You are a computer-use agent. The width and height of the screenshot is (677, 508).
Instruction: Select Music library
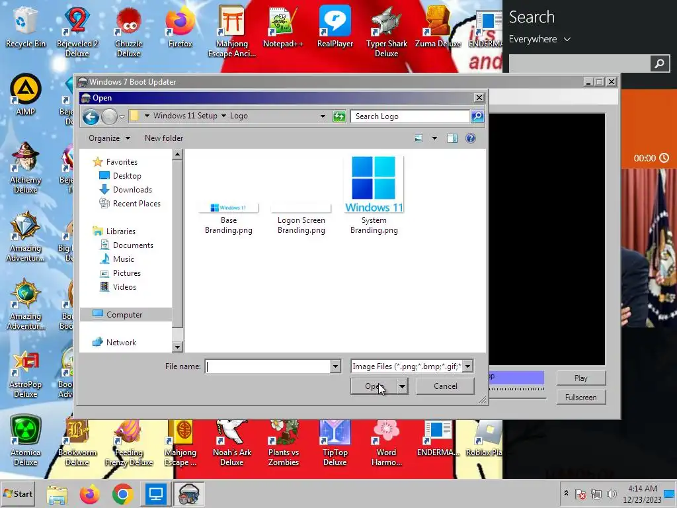[123, 259]
